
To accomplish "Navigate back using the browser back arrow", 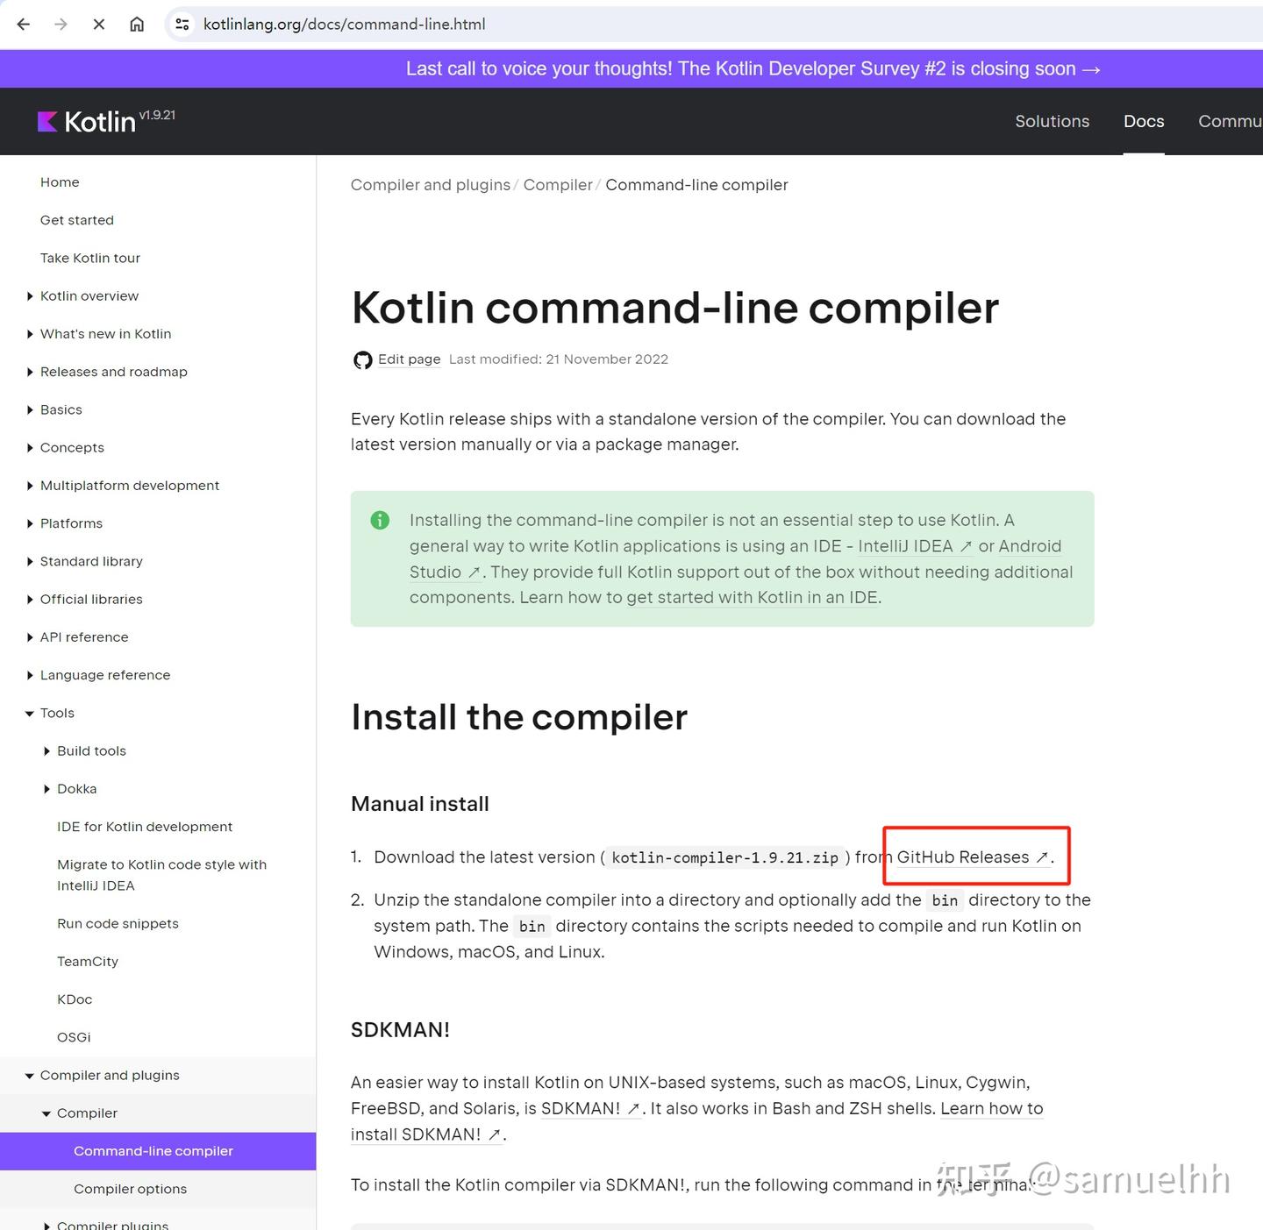I will 23,24.
